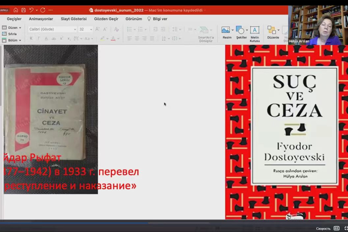Click the Скорость playback speed button

pos(323,229)
